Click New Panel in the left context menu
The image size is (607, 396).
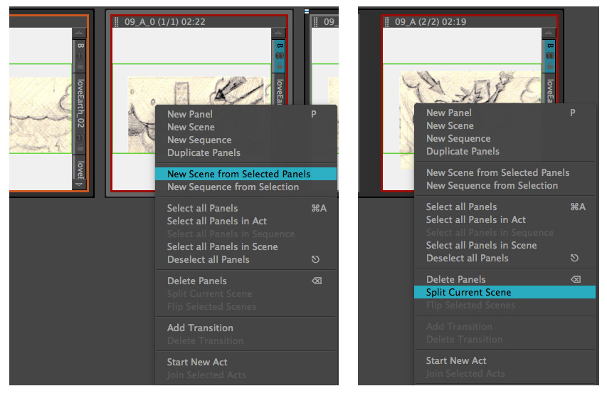(190, 114)
